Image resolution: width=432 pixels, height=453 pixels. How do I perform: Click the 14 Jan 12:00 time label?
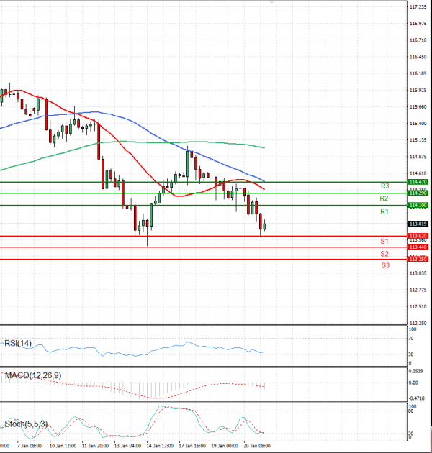[x=160, y=446]
